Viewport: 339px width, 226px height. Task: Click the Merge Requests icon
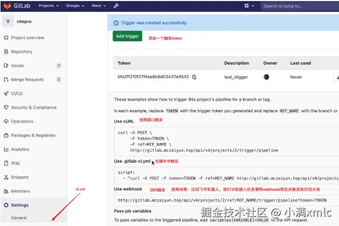tap(6, 80)
